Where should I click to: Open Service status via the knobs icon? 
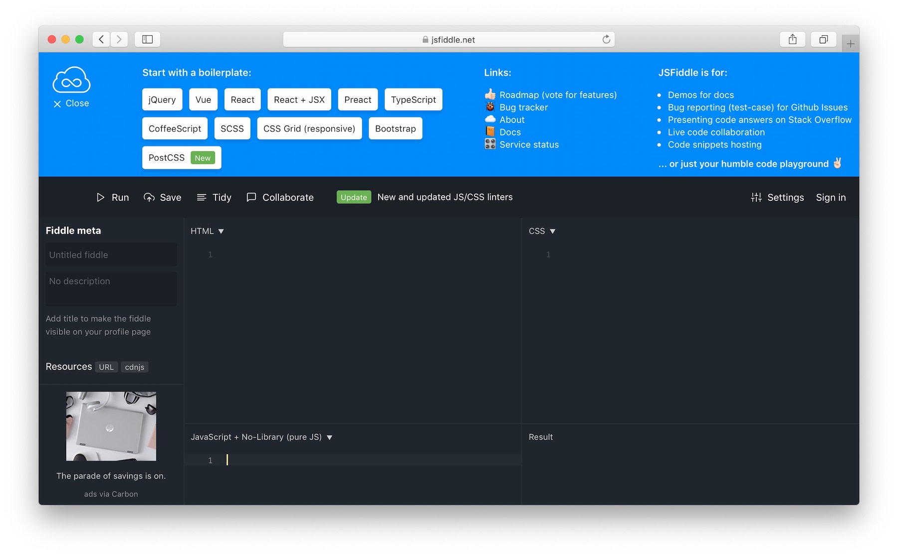tap(490, 144)
